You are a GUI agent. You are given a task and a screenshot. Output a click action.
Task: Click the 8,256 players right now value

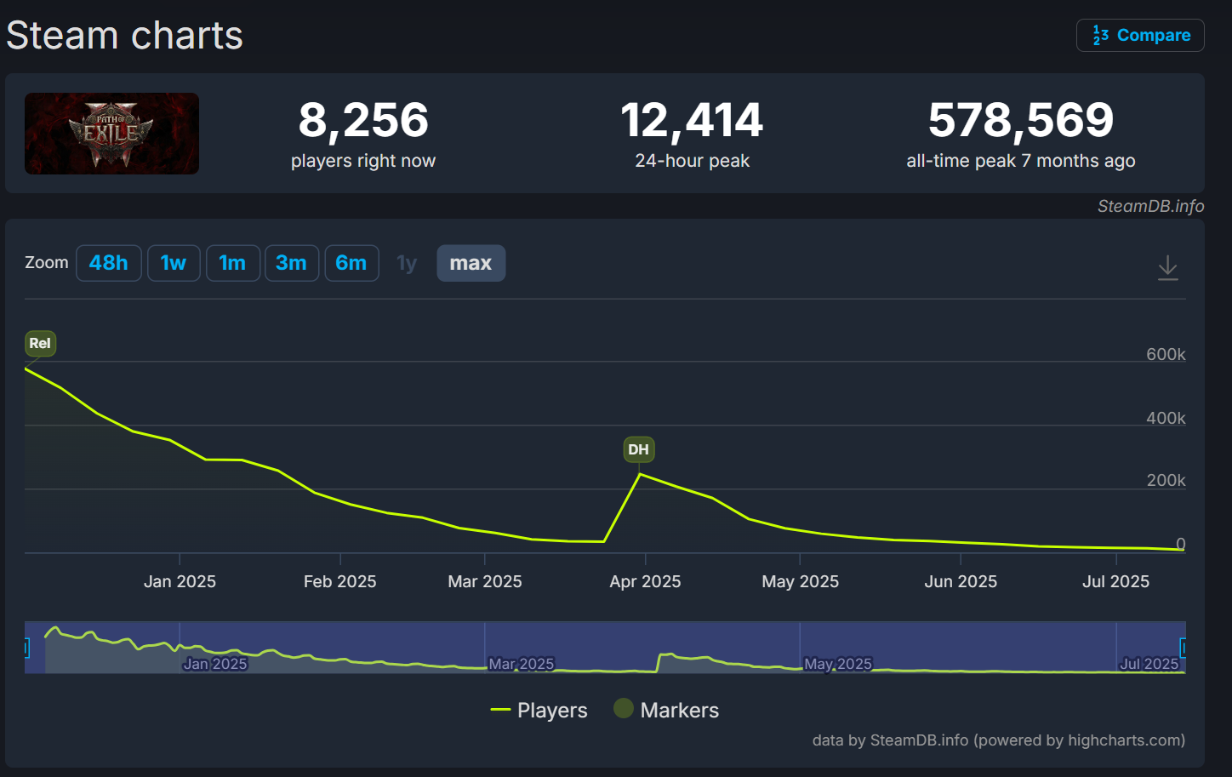tap(363, 120)
